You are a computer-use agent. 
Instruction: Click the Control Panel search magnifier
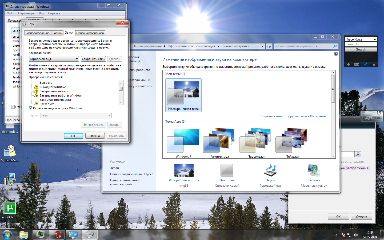(335, 46)
